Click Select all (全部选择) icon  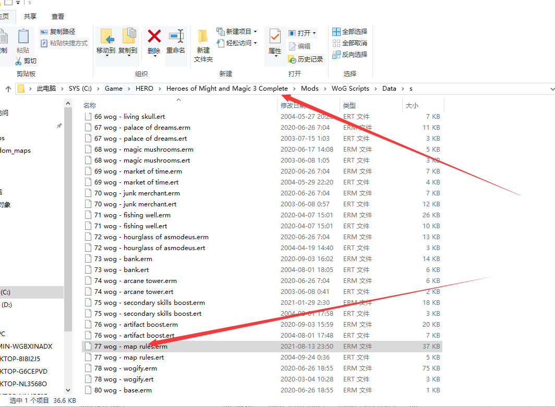(x=336, y=32)
